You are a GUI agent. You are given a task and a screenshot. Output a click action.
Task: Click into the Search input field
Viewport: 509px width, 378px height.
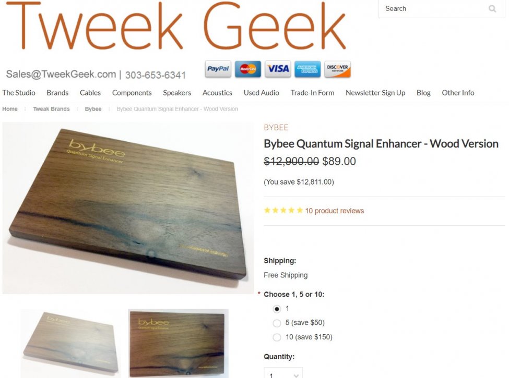(435, 9)
